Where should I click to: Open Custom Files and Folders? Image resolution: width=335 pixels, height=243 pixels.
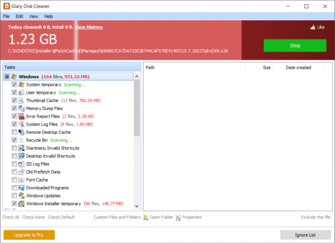pos(117,217)
